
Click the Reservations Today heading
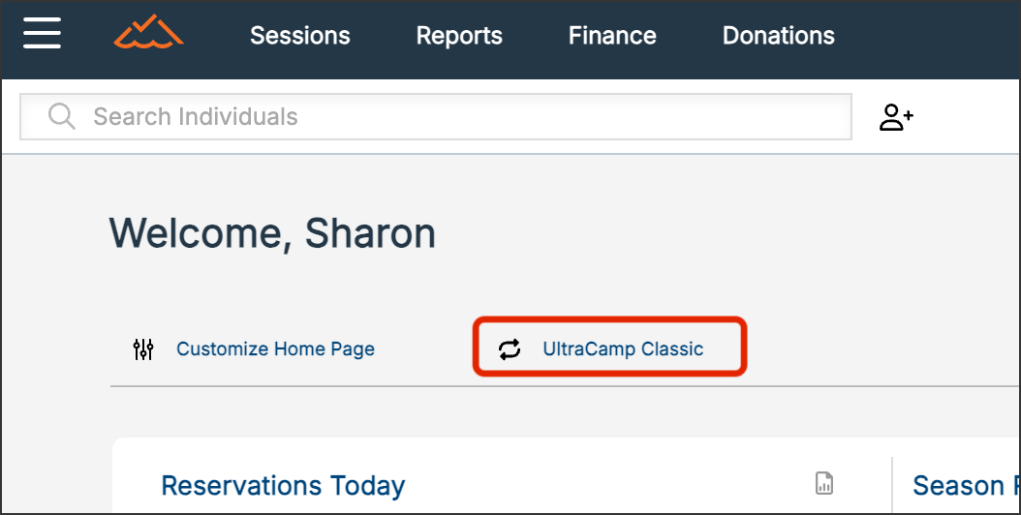[283, 485]
